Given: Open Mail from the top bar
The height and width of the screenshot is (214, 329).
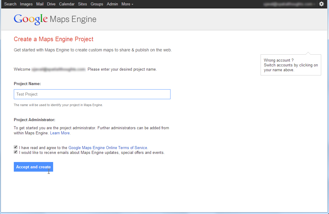Looking at the screenshot, I should click(x=40, y=4).
